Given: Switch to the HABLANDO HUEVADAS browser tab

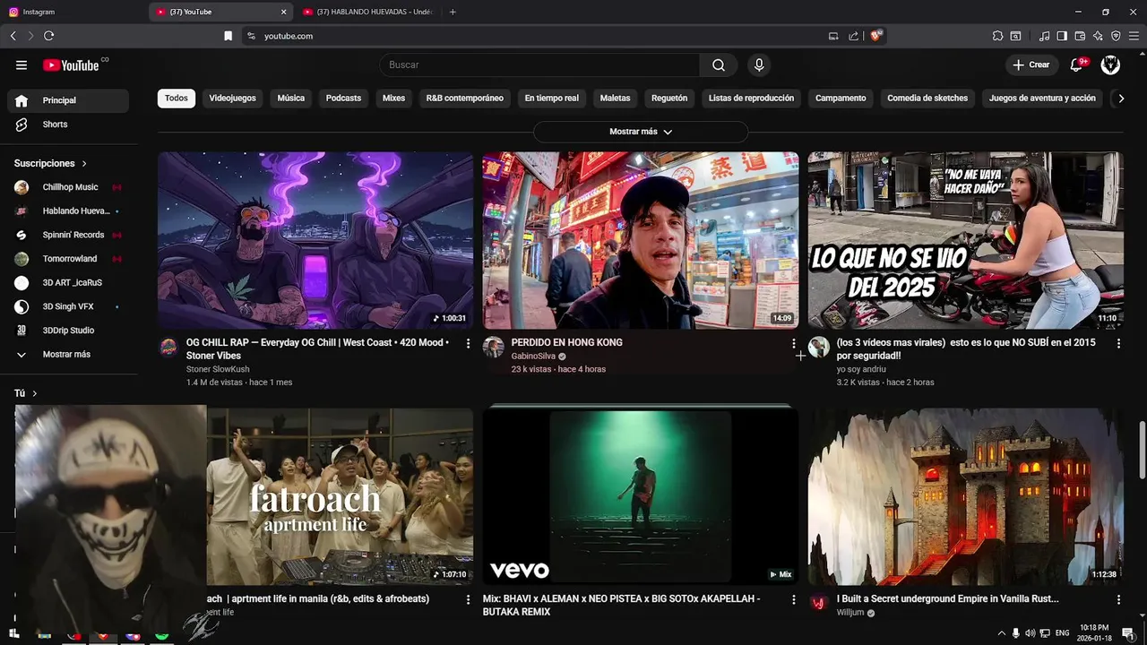Looking at the screenshot, I should [367, 12].
